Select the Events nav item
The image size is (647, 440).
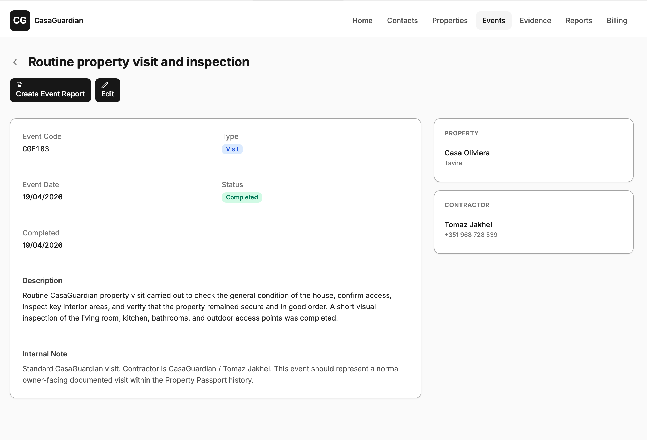(493, 20)
